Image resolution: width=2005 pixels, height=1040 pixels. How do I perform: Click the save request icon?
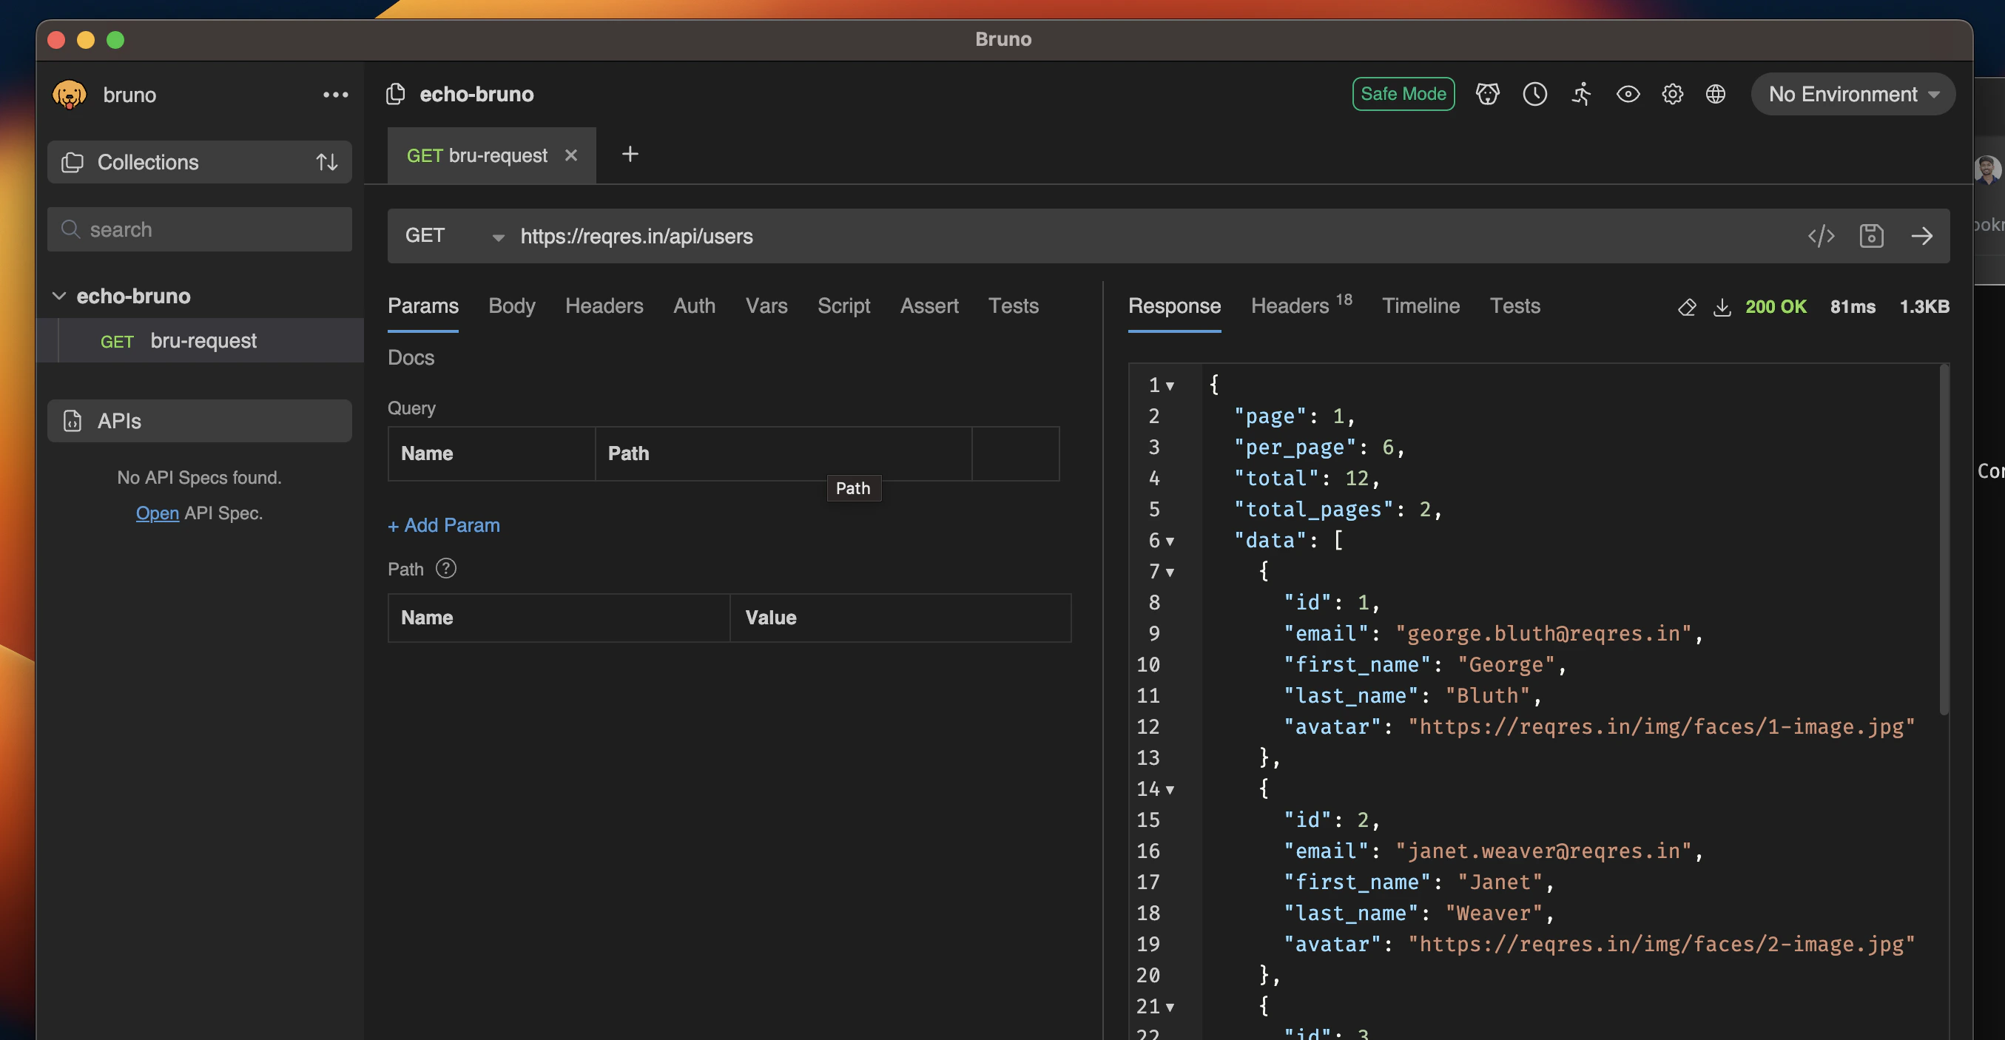coord(1871,236)
